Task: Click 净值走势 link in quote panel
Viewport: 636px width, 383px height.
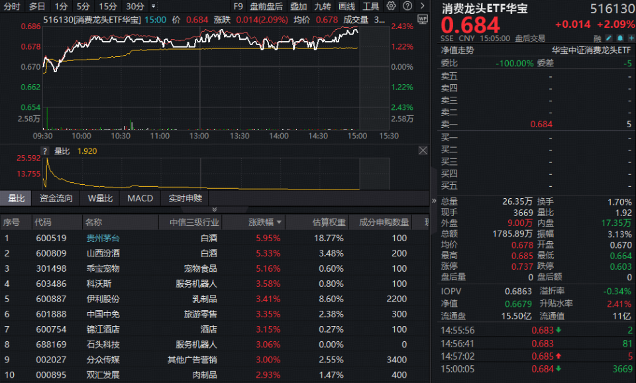Action: (x=458, y=50)
